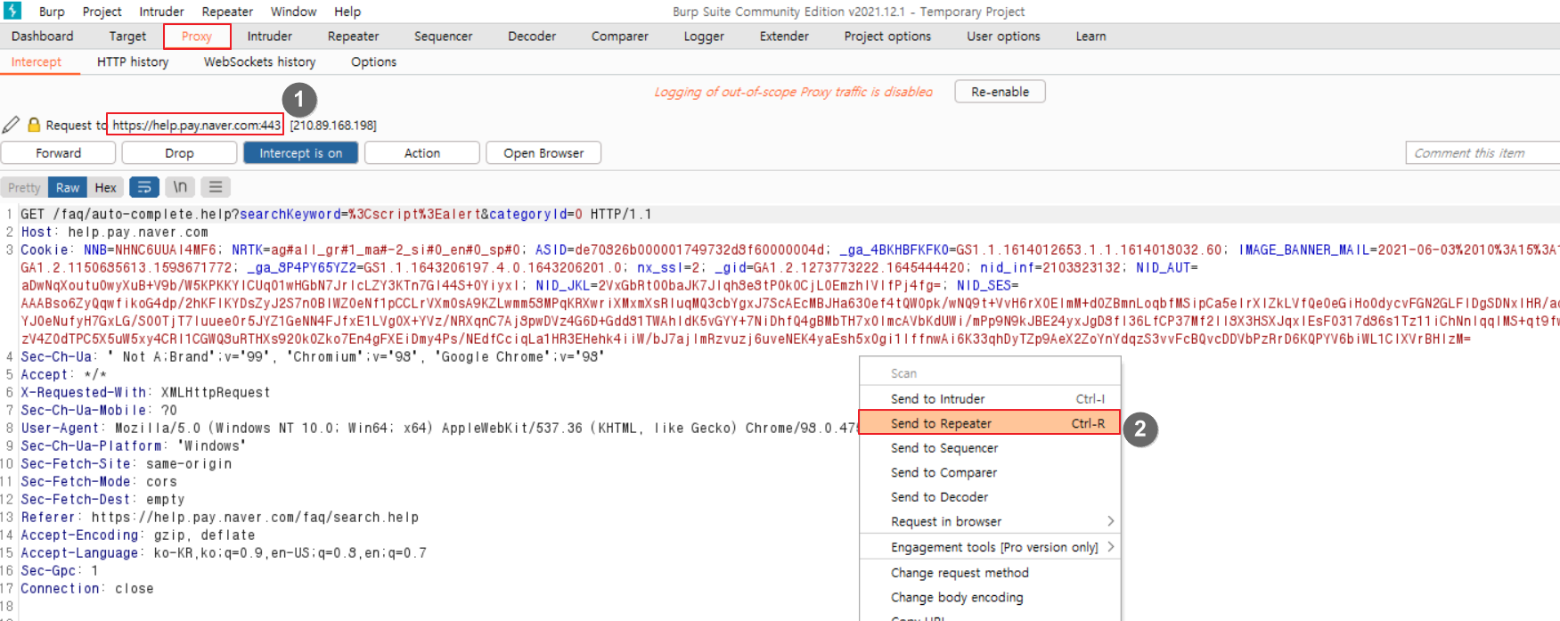Open the Learn tab

[1090, 37]
